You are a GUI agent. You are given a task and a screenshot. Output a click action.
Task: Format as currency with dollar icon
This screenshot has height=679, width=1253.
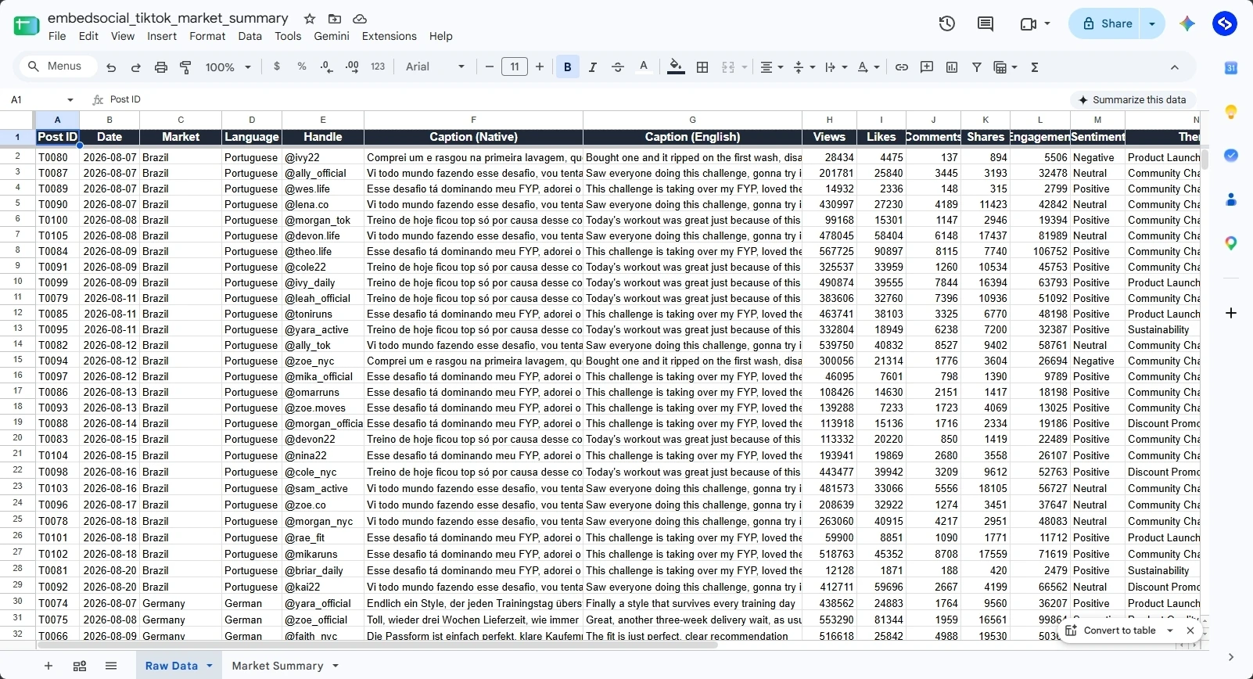[x=277, y=66]
